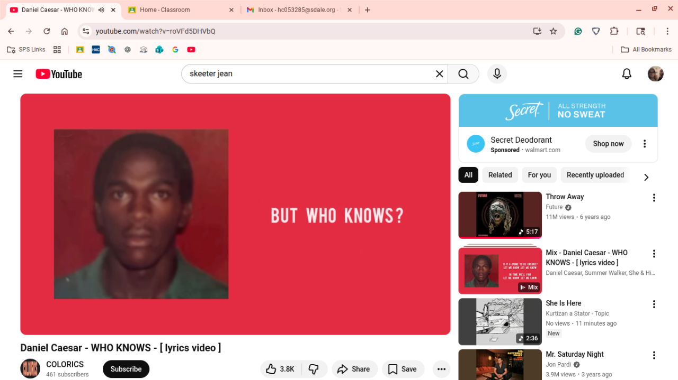Clear the search text with the X
This screenshot has width=678, height=380.
(x=439, y=74)
